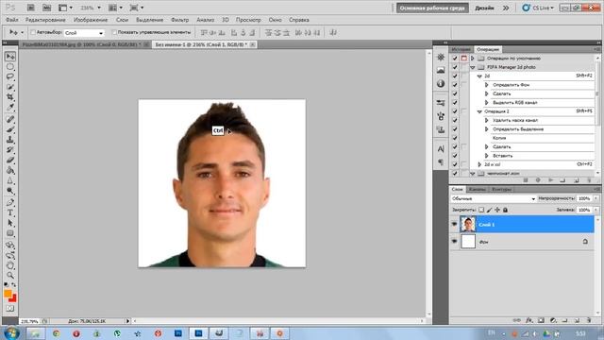Image resolution: width=604 pixels, height=340 pixels.
Task: Select the Lasso tool
Action: coord(10,76)
